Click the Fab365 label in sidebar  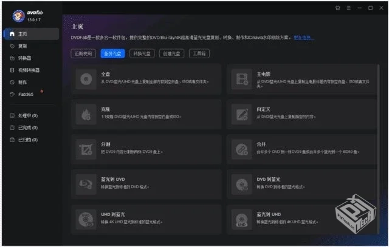[26, 95]
